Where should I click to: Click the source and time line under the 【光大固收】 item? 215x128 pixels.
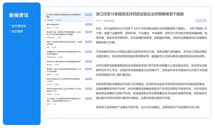(51, 104)
